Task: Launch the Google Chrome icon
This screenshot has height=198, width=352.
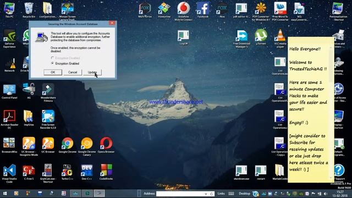Action: (x=67, y=145)
